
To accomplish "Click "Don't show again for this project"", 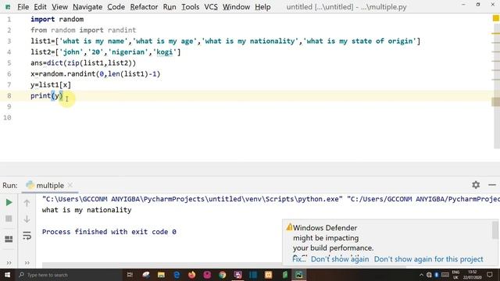I will (429, 259).
